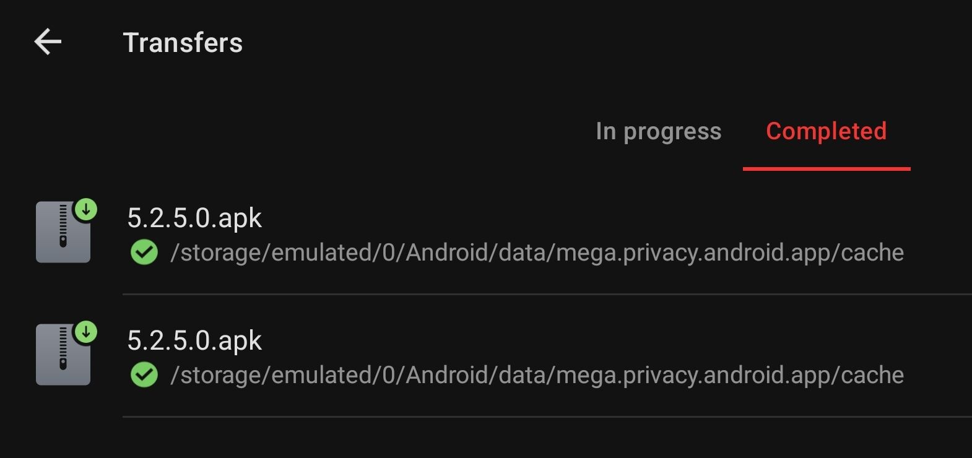The width and height of the screenshot is (972, 458).
Task: Select the first completed transfer row
Action: (486, 233)
